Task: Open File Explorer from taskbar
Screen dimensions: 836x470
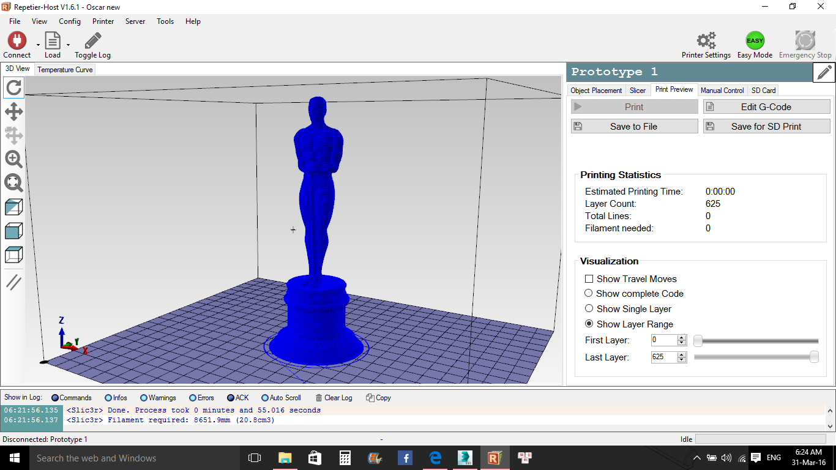Action: (x=285, y=458)
